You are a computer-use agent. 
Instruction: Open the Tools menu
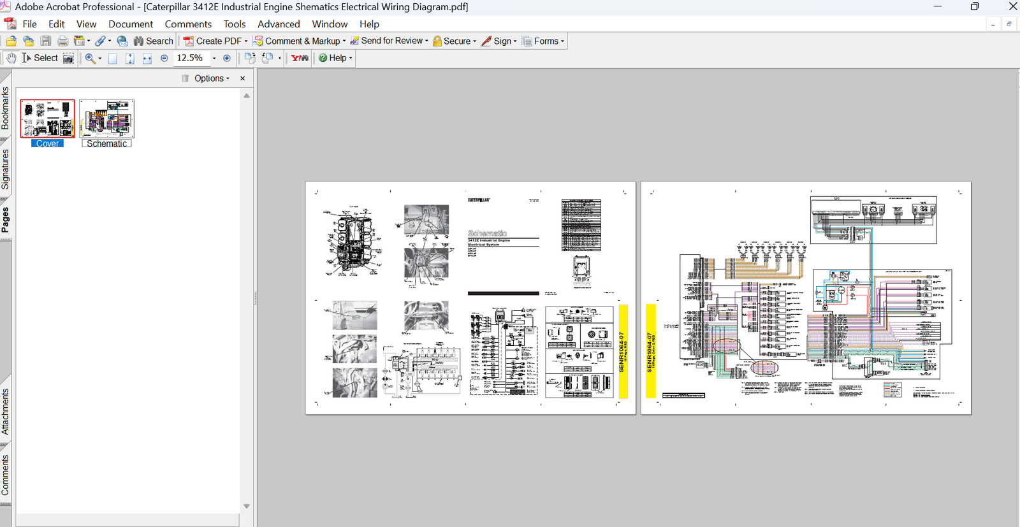tap(235, 24)
